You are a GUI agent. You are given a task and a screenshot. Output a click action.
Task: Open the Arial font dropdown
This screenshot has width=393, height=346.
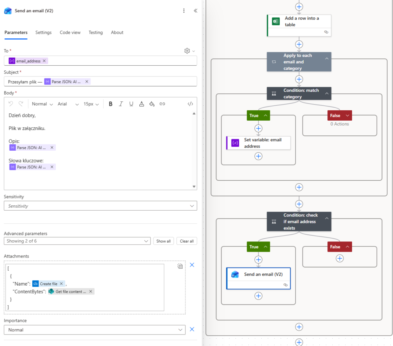click(68, 104)
